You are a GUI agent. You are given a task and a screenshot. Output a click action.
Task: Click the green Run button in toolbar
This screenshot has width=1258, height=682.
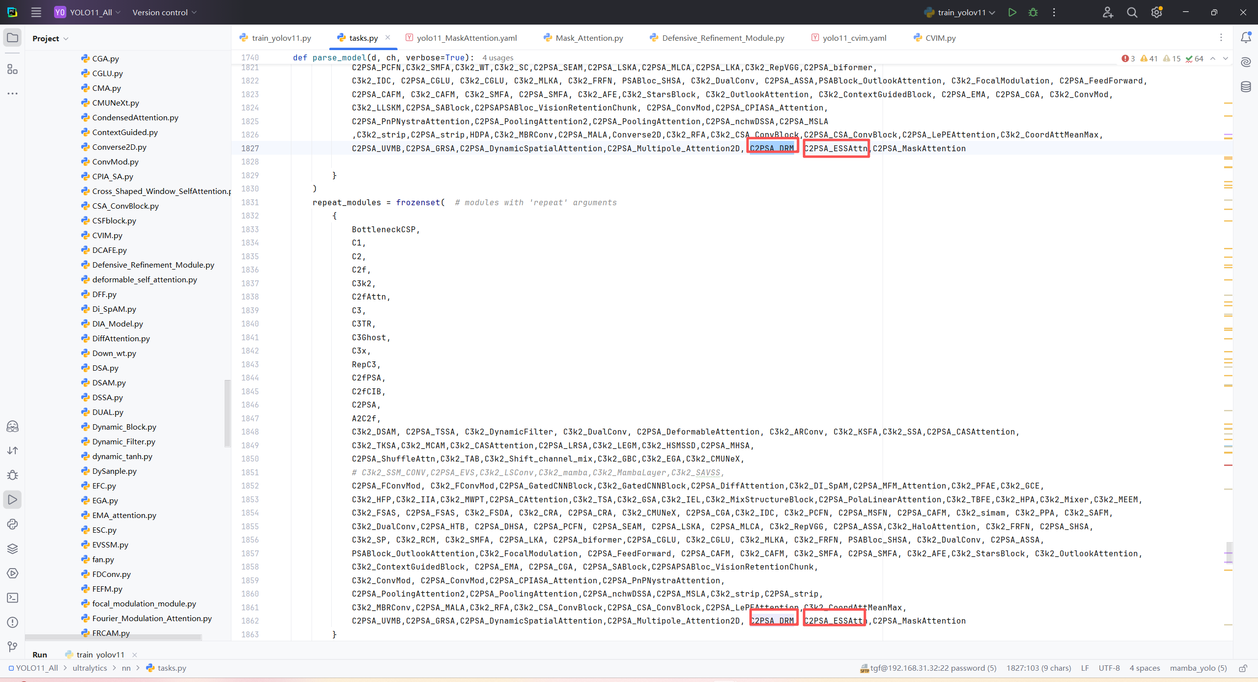click(1012, 12)
